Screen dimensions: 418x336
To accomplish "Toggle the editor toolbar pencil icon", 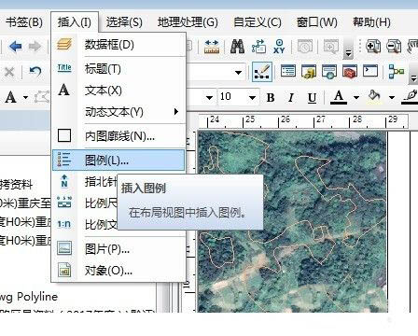I will (262, 72).
